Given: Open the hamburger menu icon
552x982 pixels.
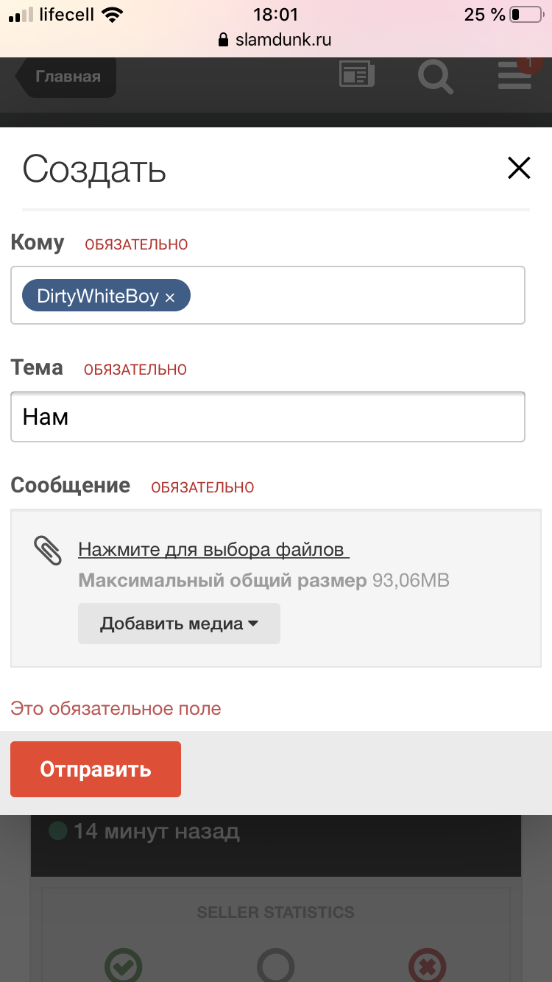Looking at the screenshot, I should click(514, 77).
